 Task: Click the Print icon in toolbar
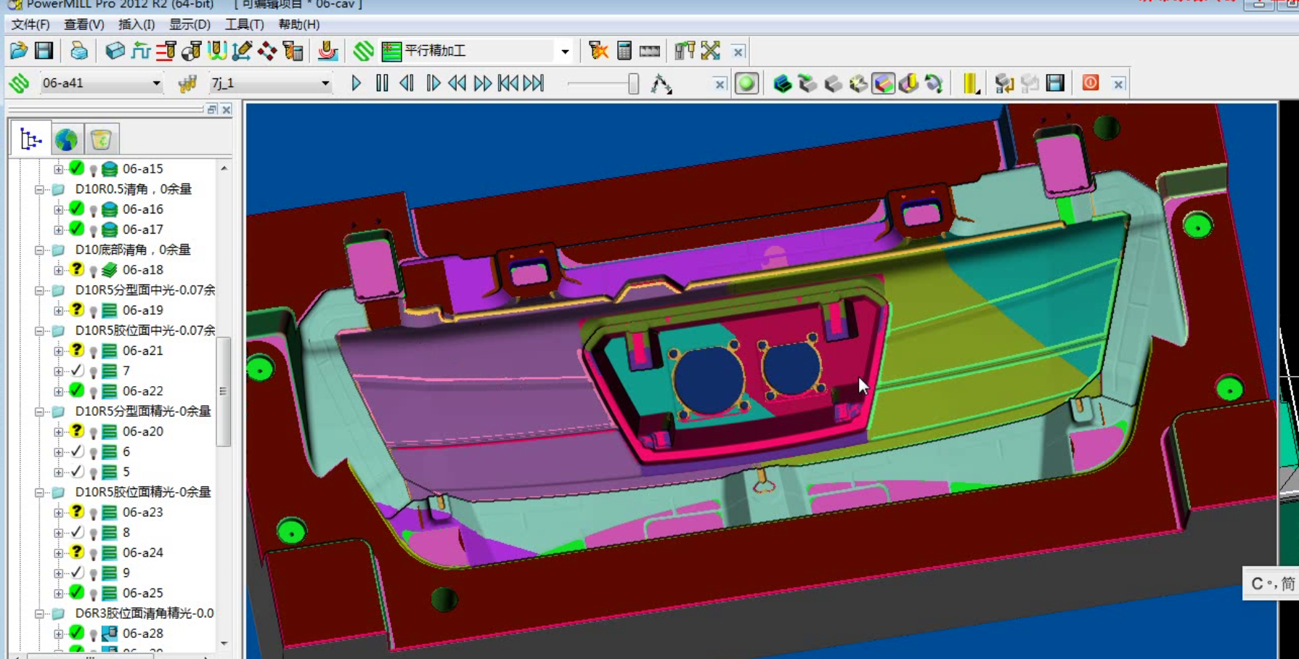(78, 51)
